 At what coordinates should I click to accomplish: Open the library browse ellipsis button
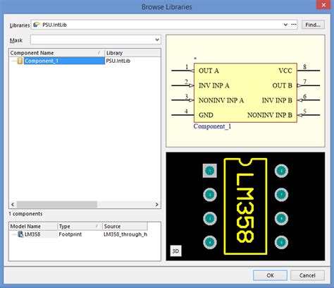(x=294, y=25)
